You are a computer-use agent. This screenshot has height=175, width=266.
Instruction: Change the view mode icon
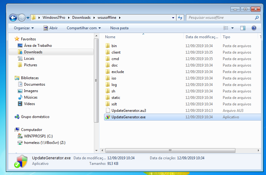point(226,28)
